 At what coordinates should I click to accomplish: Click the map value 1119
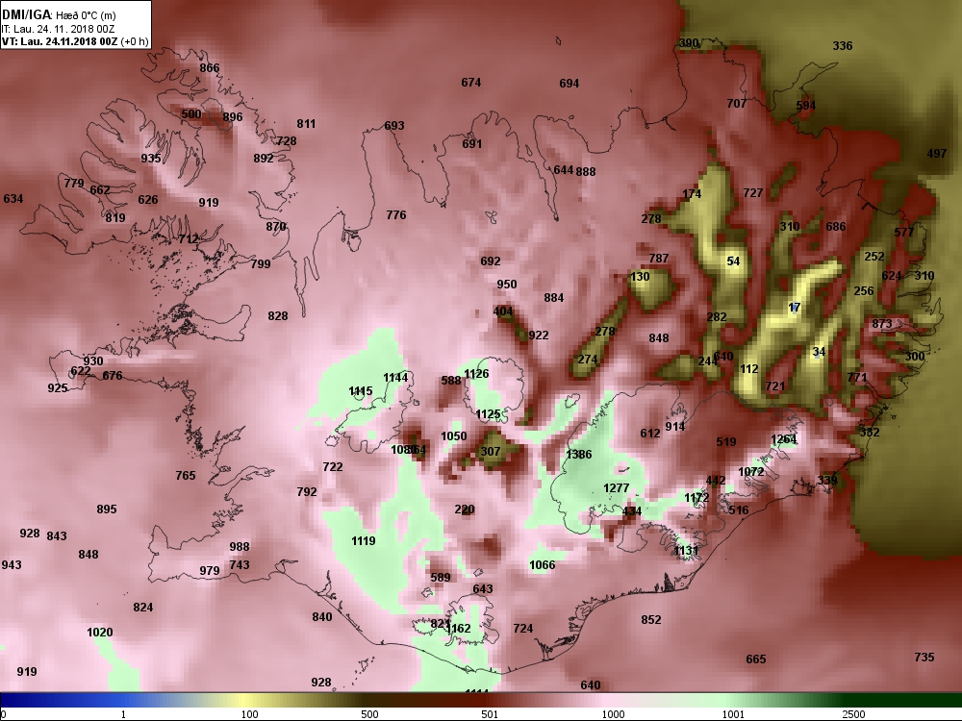point(364,541)
